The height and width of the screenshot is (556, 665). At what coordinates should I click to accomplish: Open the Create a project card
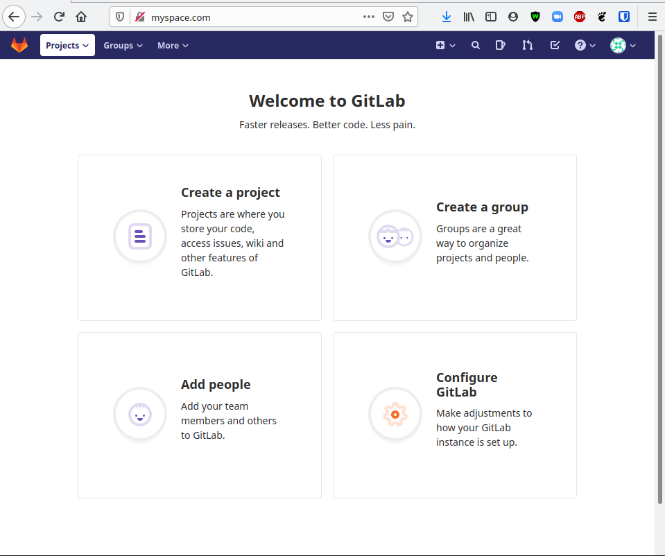click(200, 238)
